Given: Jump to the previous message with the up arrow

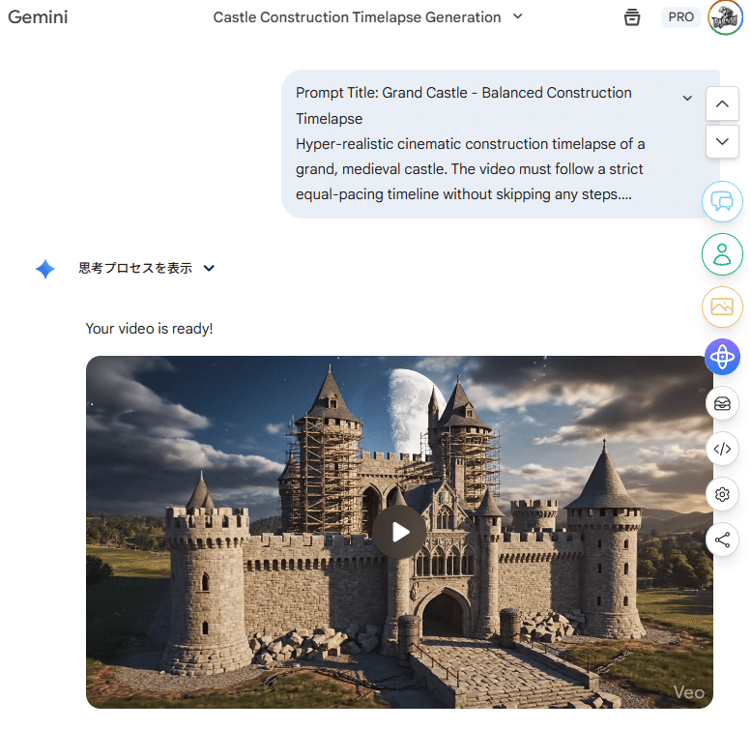Looking at the screenshot, I should pyautogui.click(x=722, y=104).
